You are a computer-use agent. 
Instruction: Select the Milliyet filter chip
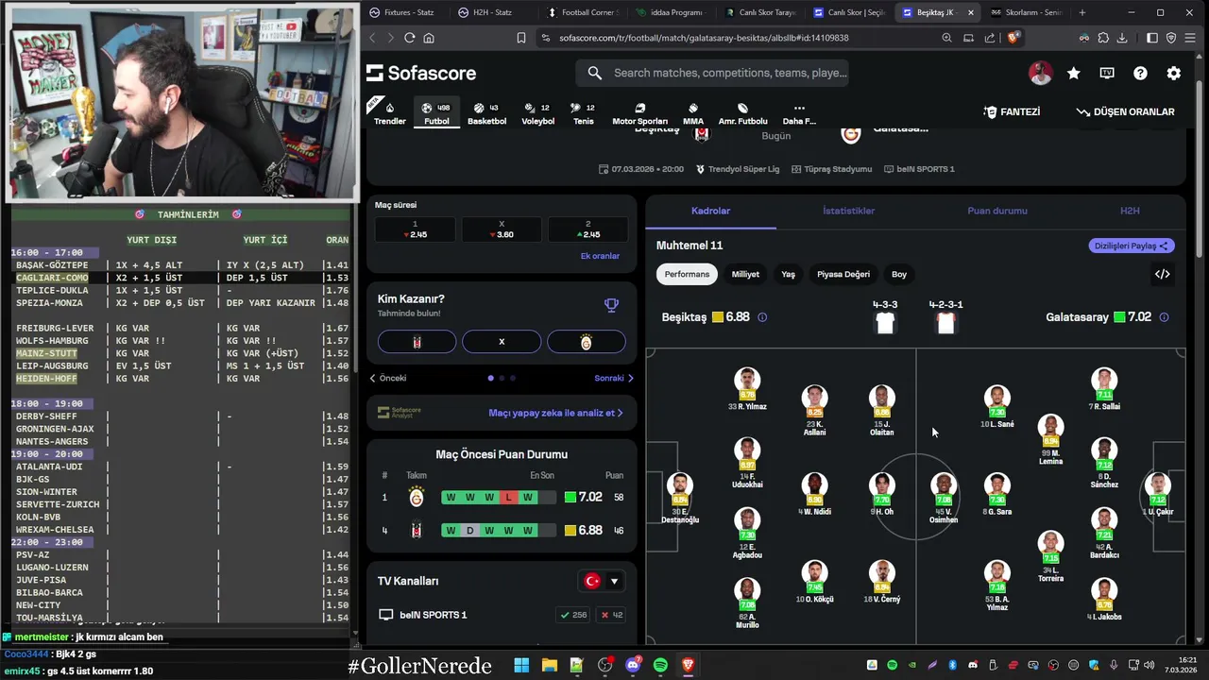(x=745, y=274)
